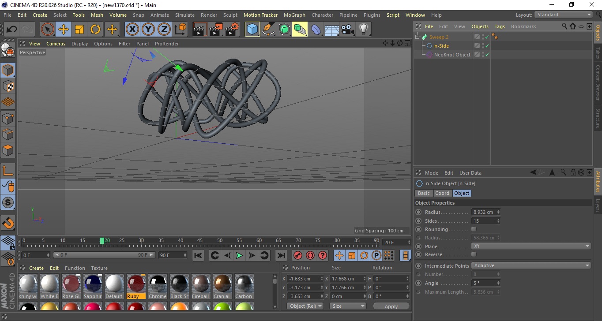This screenshot has height=321, width=602.
Task: Go to end of animation
Action: point(281,255)
